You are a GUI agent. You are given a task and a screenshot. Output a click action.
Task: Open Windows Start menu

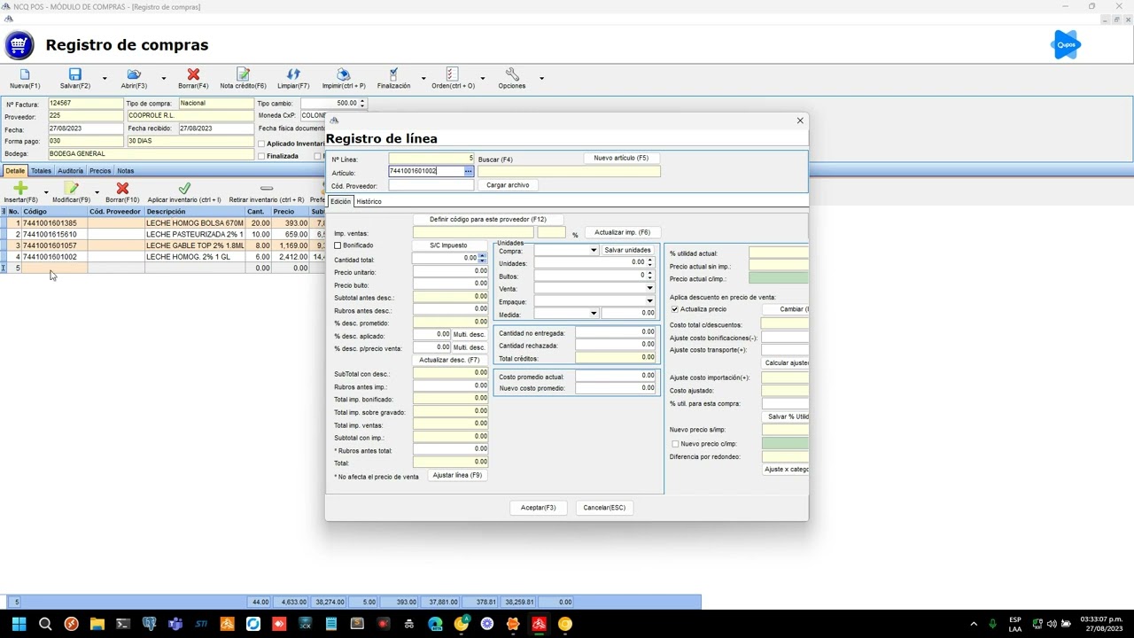tap(19, 624)
